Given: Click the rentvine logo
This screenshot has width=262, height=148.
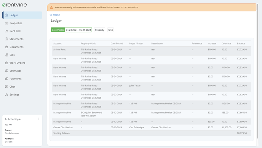Looking at the screenshot, I should point(14,5).
